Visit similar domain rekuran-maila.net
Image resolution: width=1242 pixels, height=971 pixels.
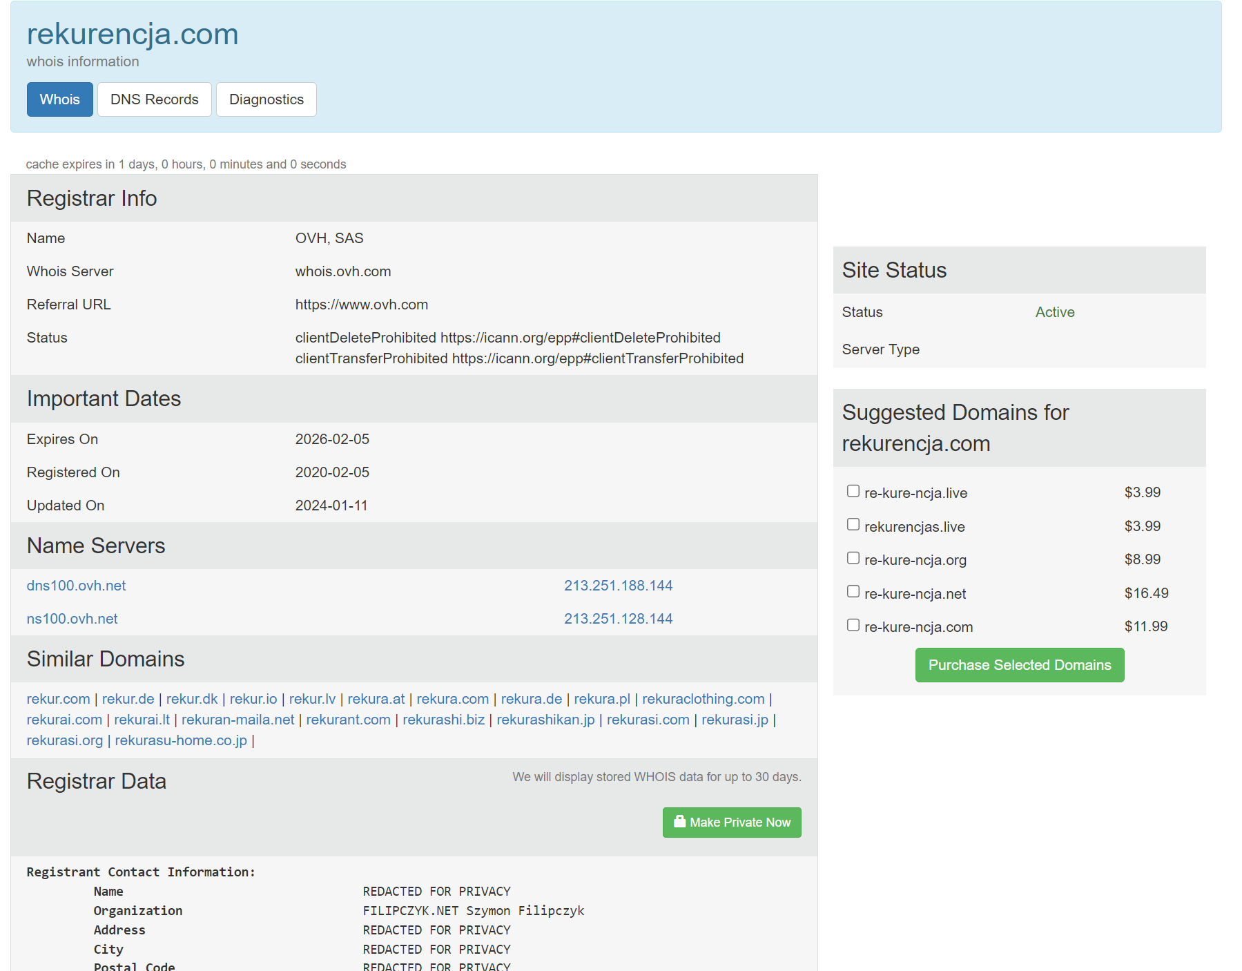point(238,720)
